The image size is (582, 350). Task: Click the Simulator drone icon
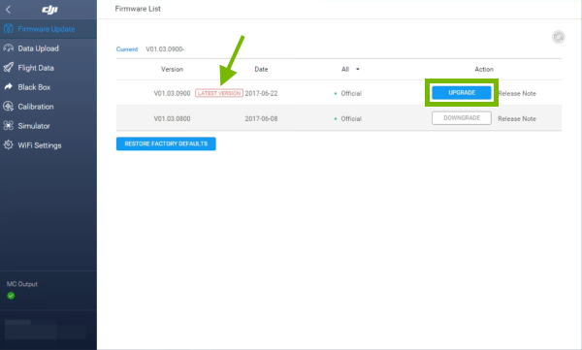coord(8,125)
